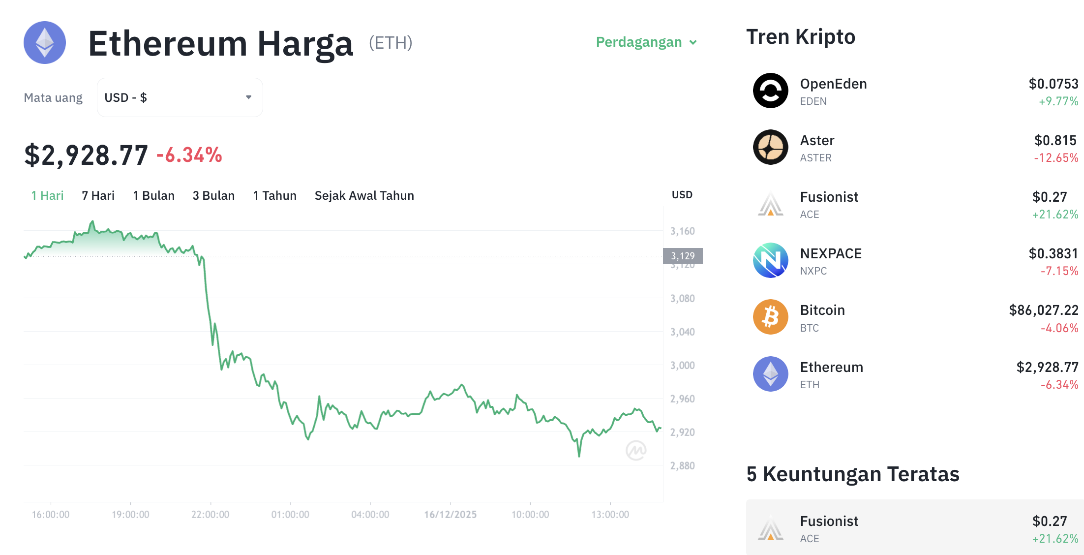Switch the chart to 7 Hari
This screenshot has width=1084, height=555.
pyautogui.click(x=97, y=195)
